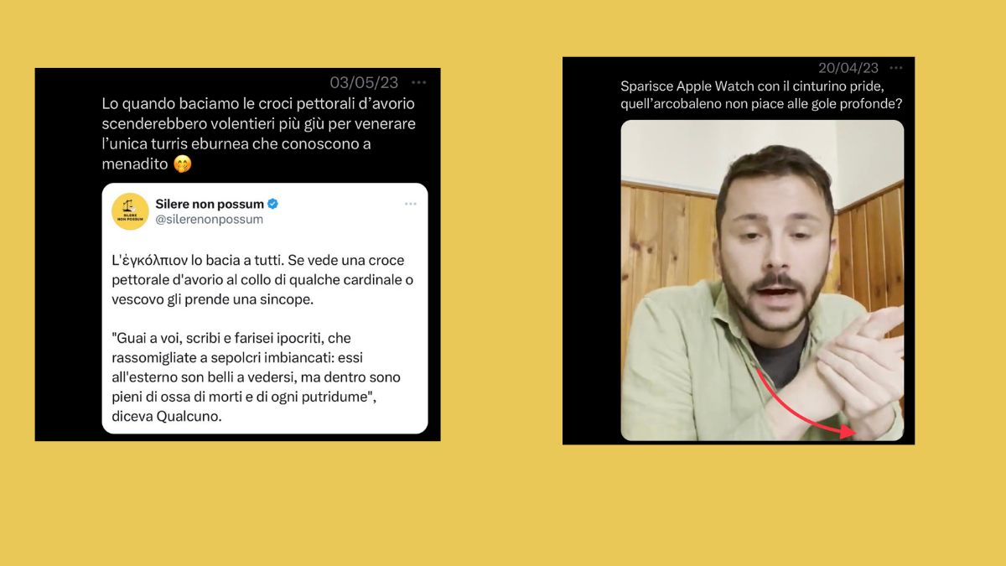Click the tweet text Sparisce Apple Watch

[766, 96]
